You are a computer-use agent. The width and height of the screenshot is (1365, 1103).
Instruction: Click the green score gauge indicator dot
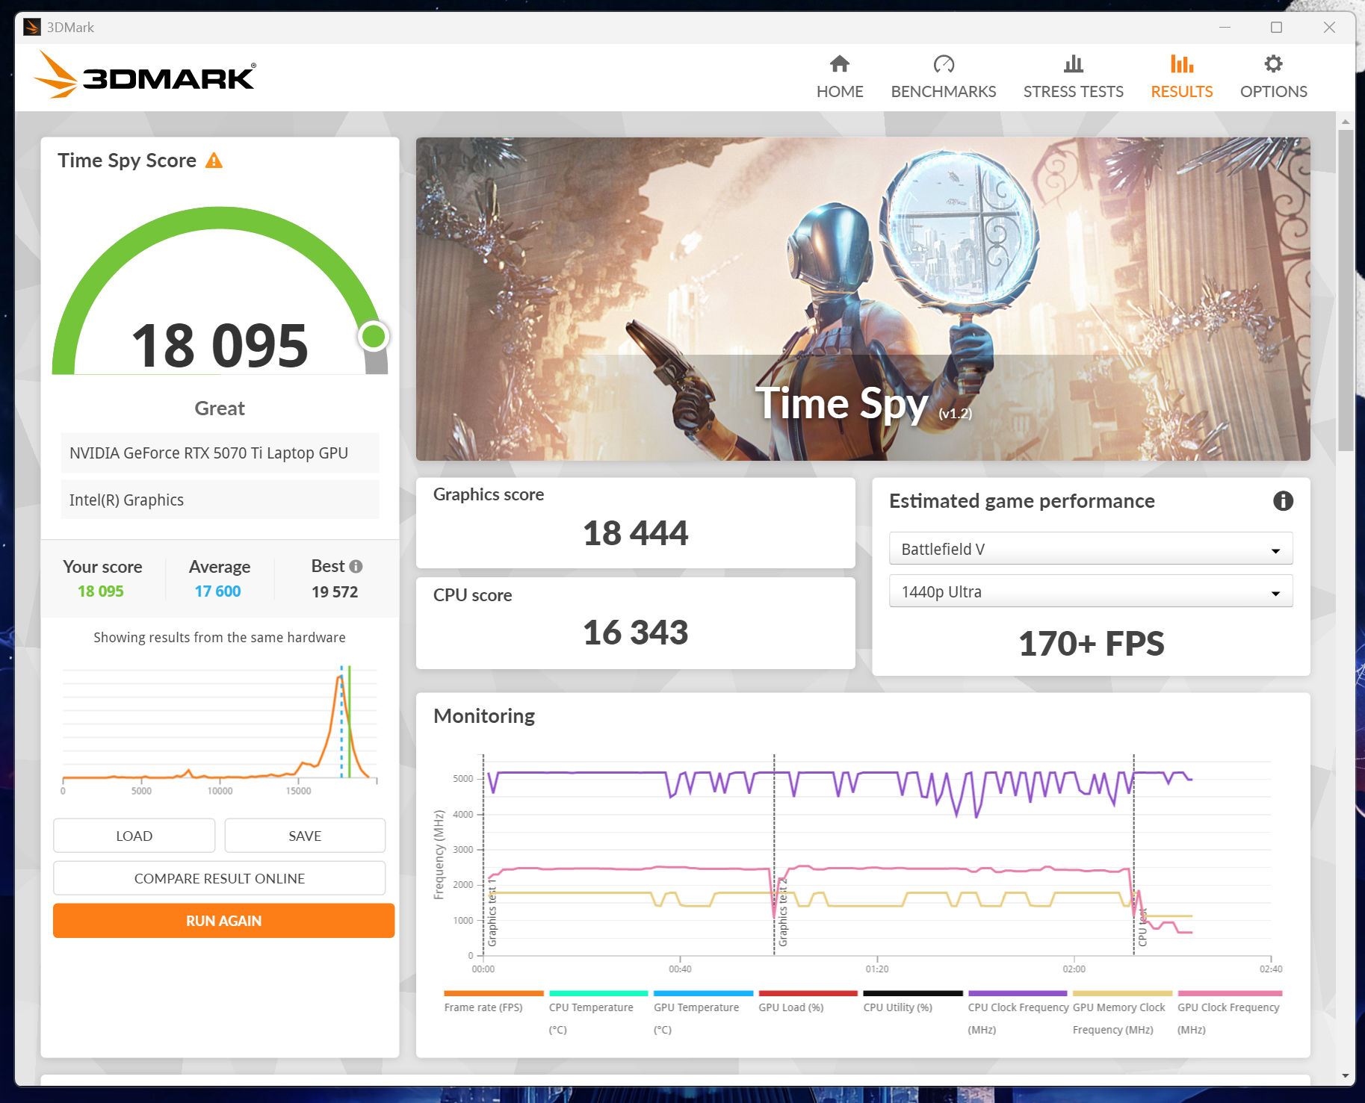pos(374,336)
